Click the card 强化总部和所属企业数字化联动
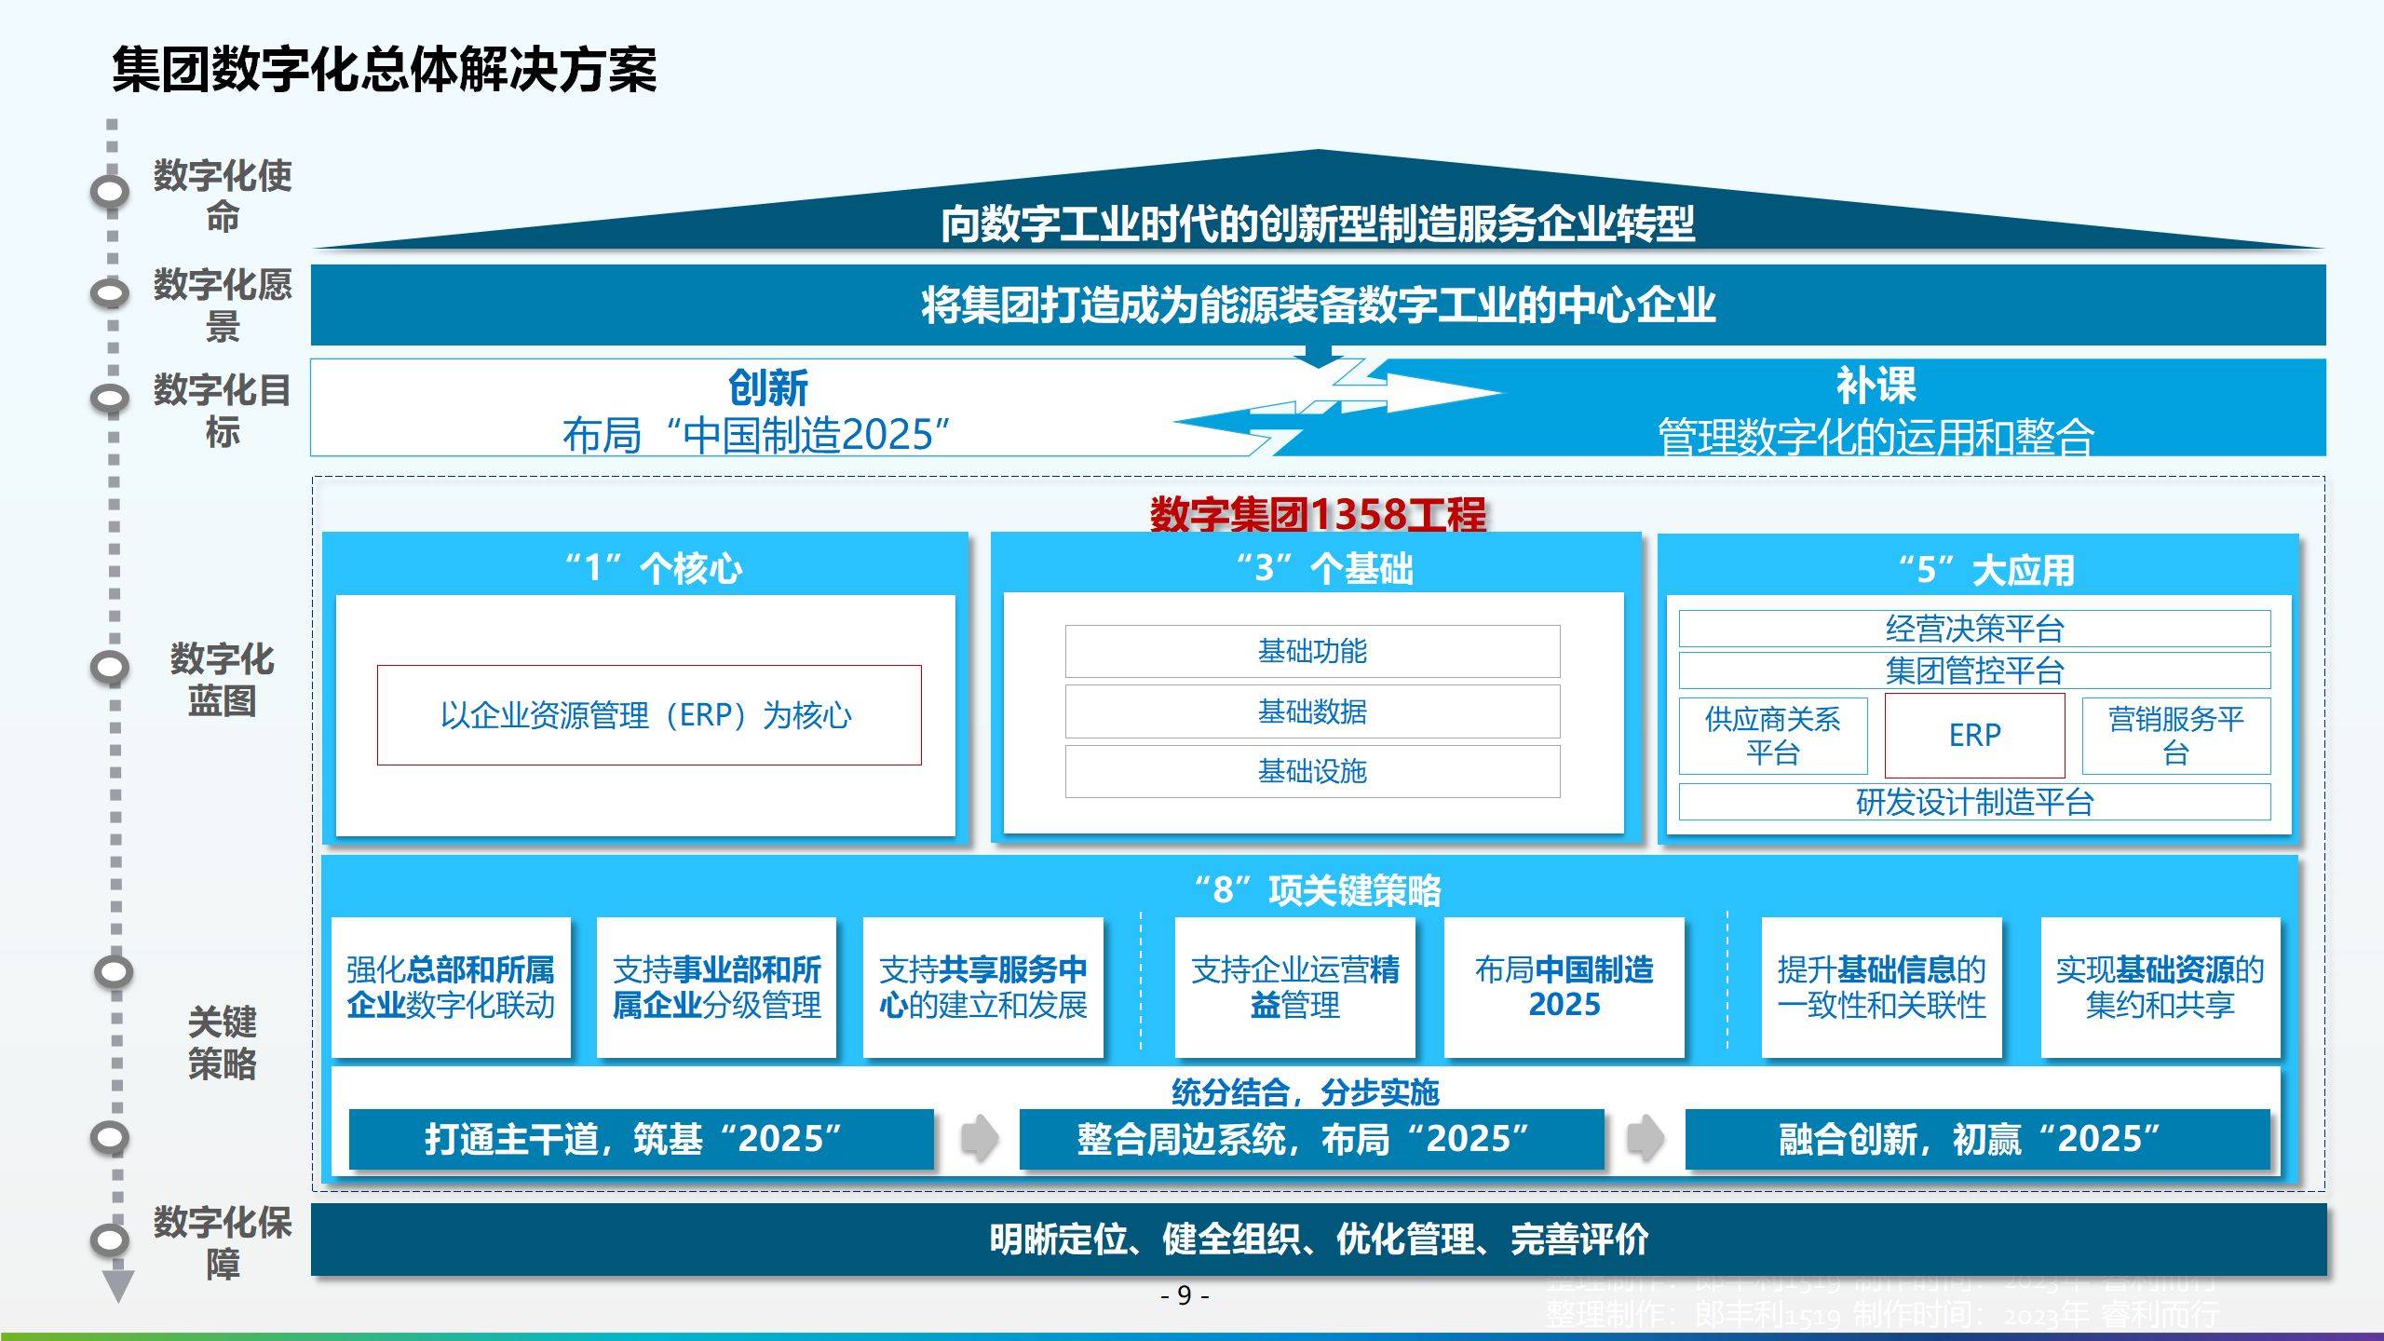 [x=451, y=987]
